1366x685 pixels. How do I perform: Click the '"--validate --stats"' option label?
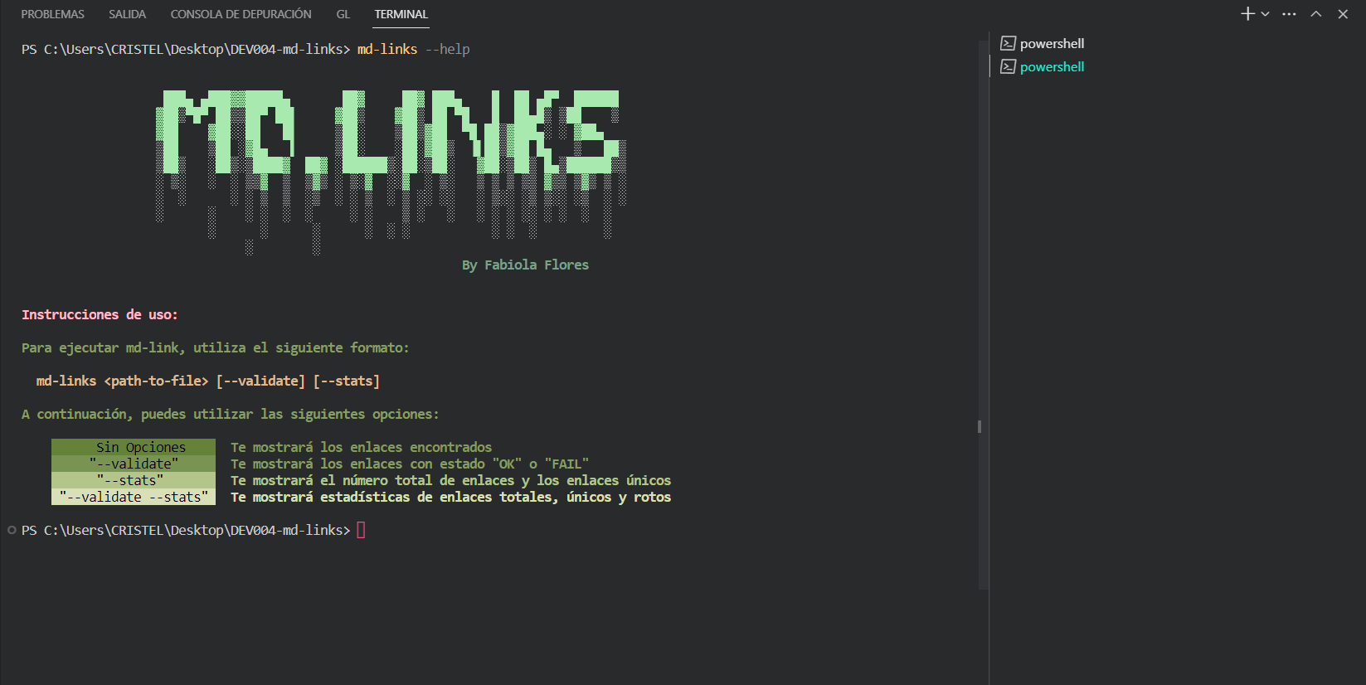click(x=134, y=497)
